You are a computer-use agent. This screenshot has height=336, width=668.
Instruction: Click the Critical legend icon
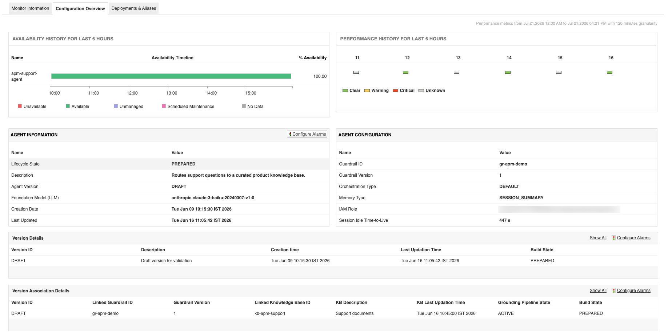pos(395,91)
